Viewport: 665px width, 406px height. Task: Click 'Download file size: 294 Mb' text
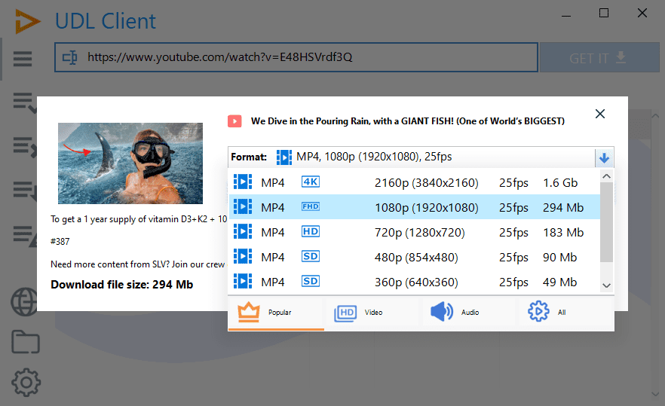click(x=121, y=285)
